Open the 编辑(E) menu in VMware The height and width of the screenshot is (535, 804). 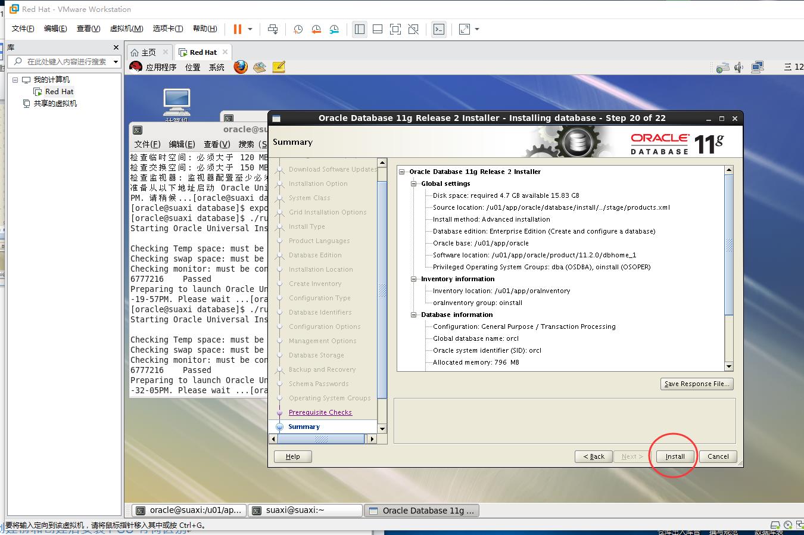point(55,29)
